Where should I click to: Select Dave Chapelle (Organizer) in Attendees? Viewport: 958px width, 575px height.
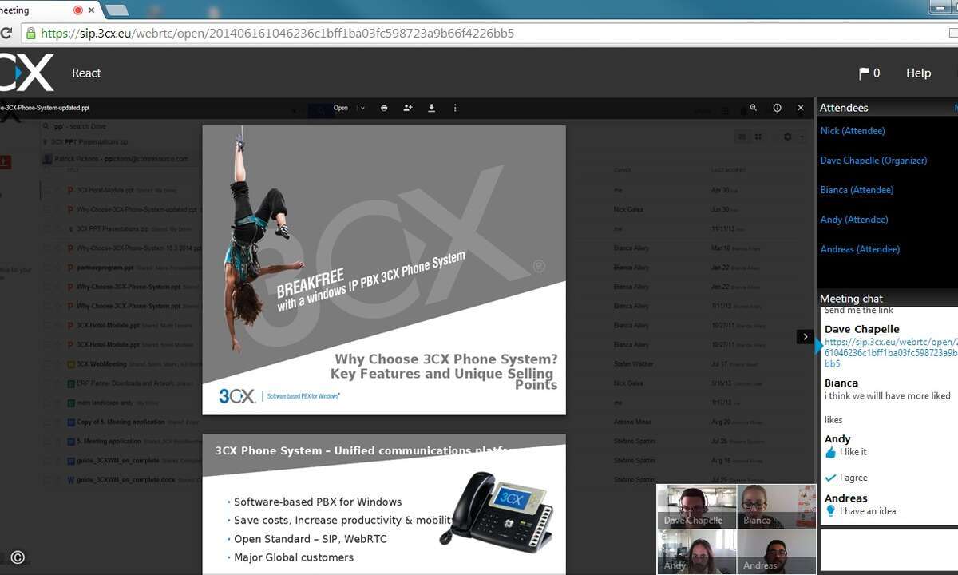click(x=874, y=161)
